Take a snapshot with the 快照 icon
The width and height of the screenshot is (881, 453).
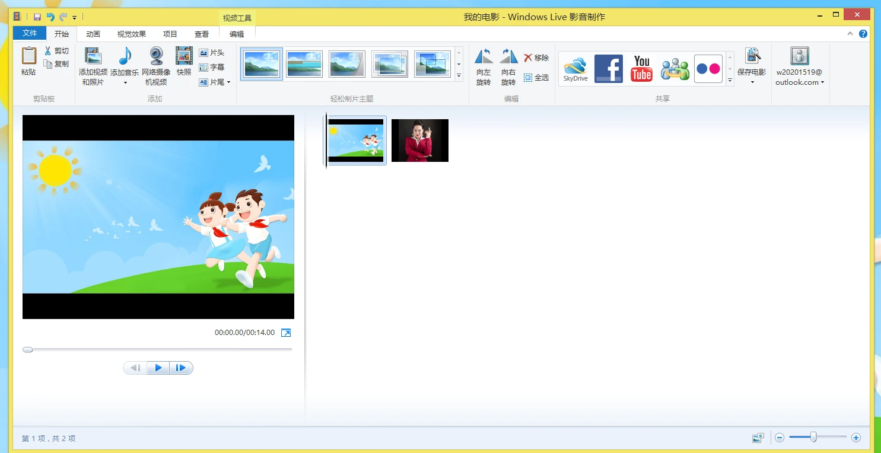(184, 57)
